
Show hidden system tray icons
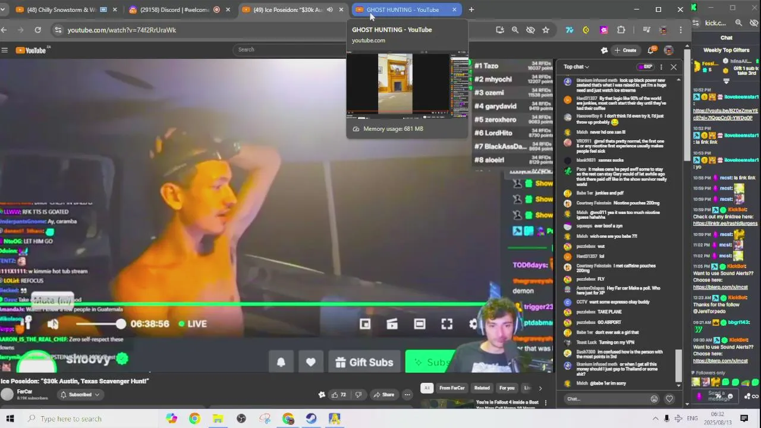[x=655, y=418]
